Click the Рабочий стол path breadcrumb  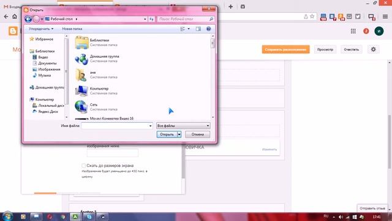(61, 19)
